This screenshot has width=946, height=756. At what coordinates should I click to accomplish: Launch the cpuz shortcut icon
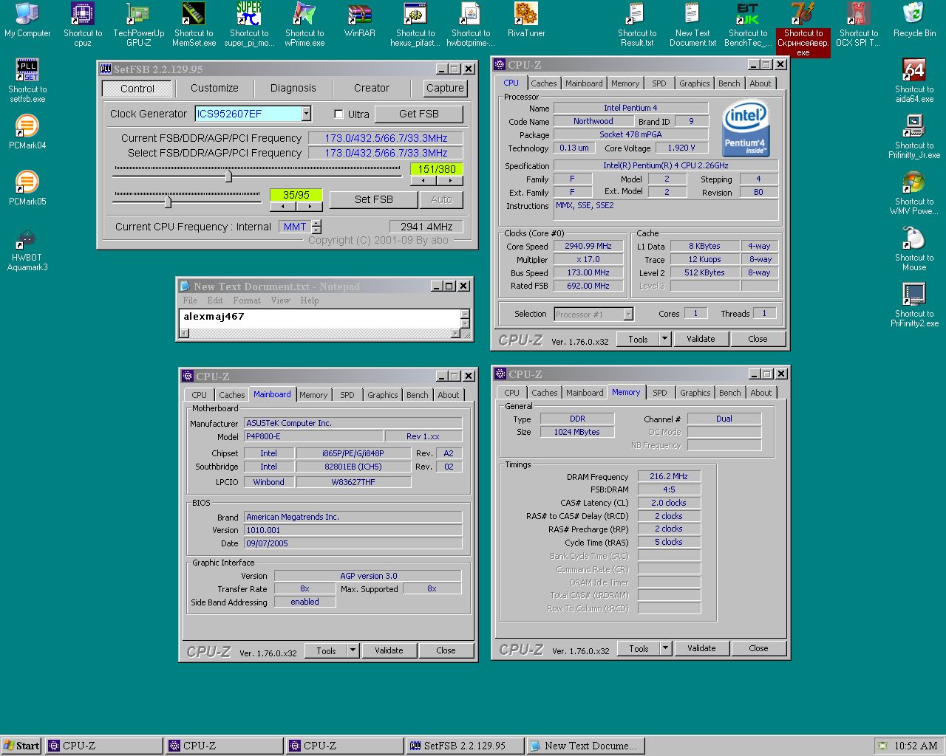point(83,24)
